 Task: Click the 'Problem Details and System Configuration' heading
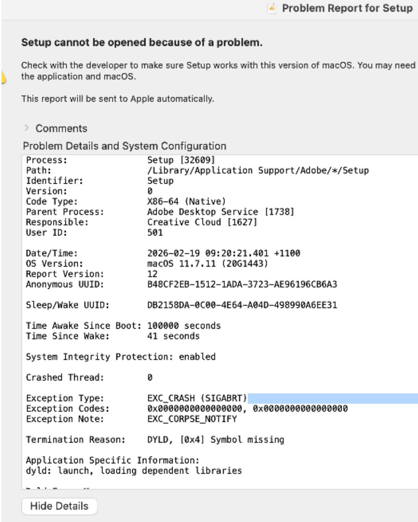pos(125,146)
